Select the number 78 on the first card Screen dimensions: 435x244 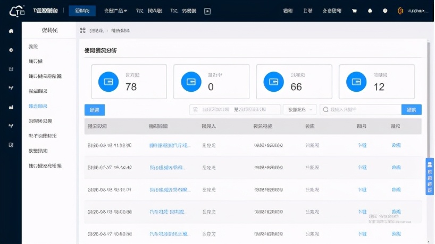tap(131, 87)
